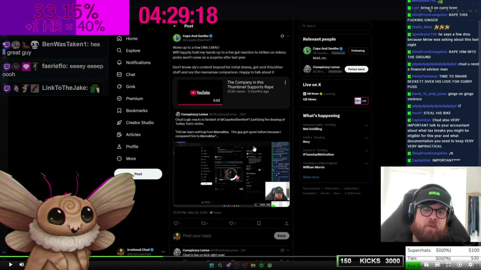Image resolution: width=481 pixels, height=270 pixels.
Task: Open the Chat envelope icon
Action: click(119, 75)
